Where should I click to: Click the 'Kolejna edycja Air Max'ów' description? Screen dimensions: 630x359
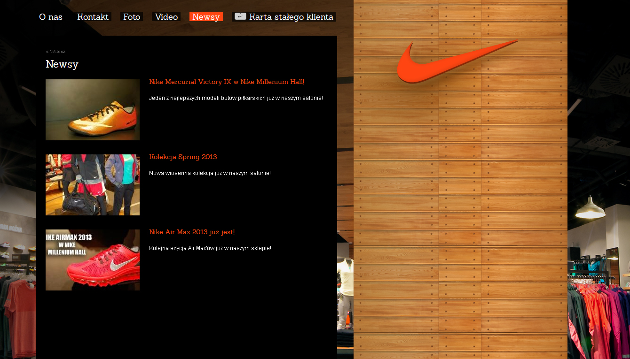click(210, 248)
